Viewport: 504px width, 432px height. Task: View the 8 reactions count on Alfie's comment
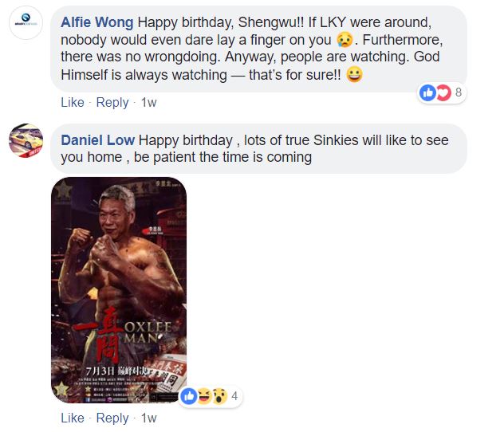tap(459, 92)
